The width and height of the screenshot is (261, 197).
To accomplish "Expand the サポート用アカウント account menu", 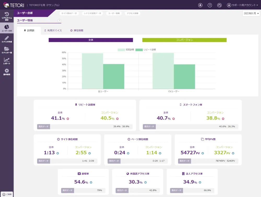I will (x=243, y=5).
